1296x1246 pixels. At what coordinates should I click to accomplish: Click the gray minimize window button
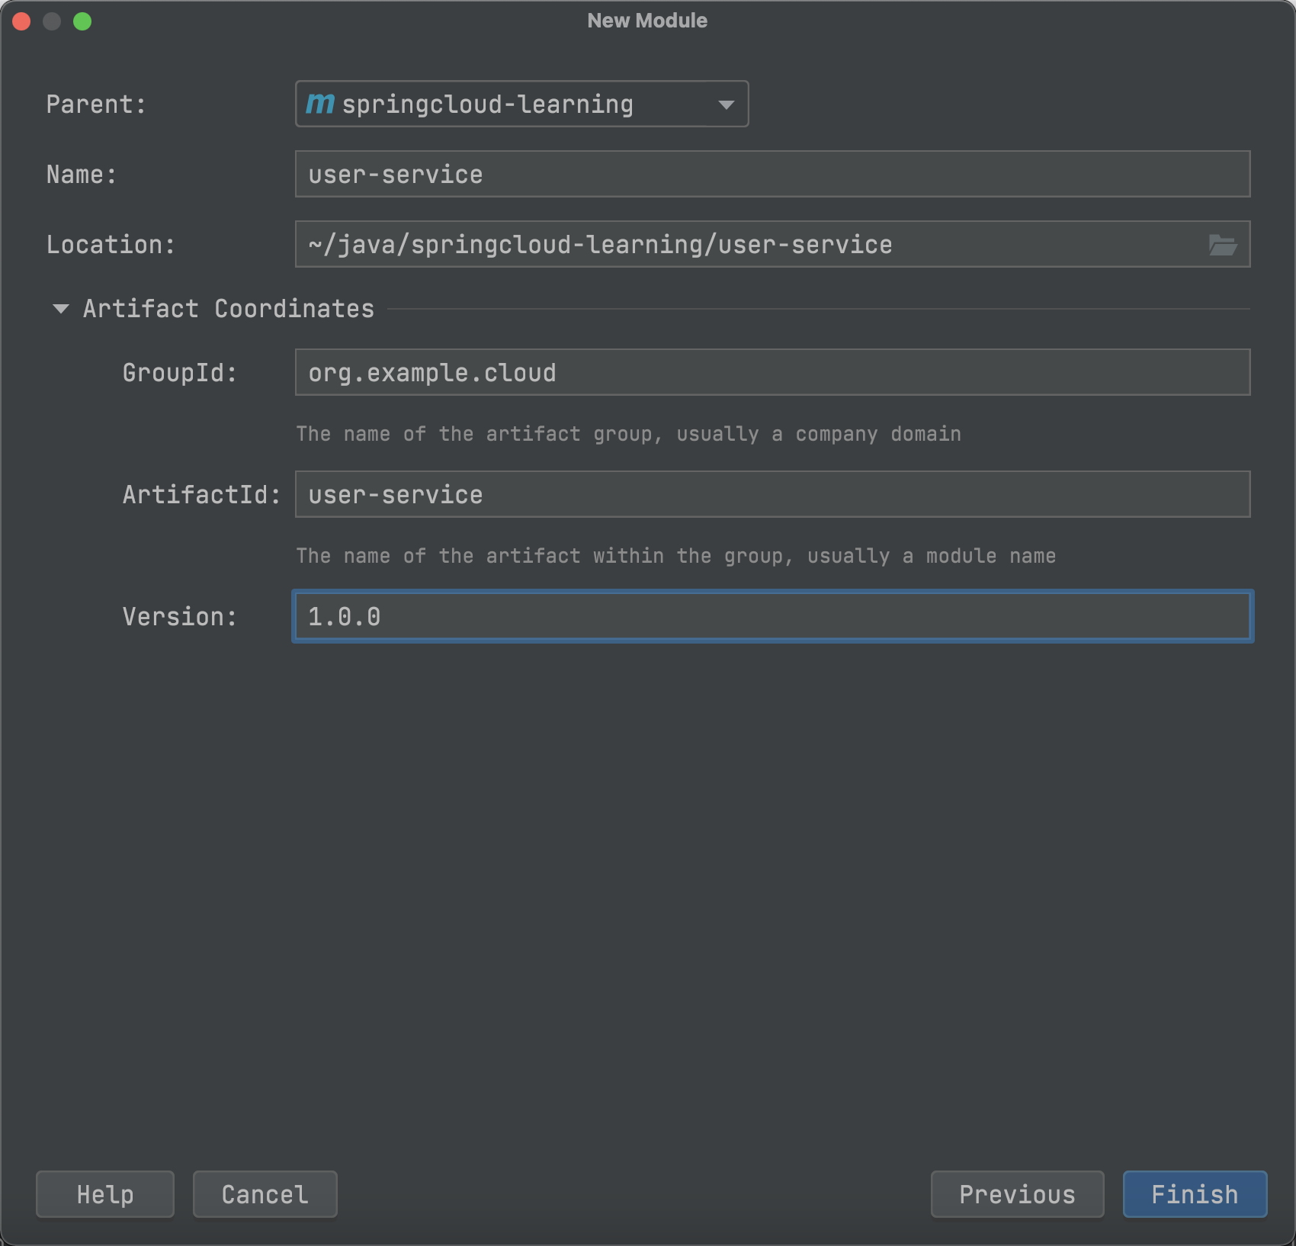pyautogui.click(x=52, y=21)
